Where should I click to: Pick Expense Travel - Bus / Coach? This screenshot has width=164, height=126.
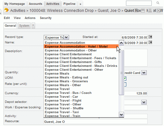81,93
